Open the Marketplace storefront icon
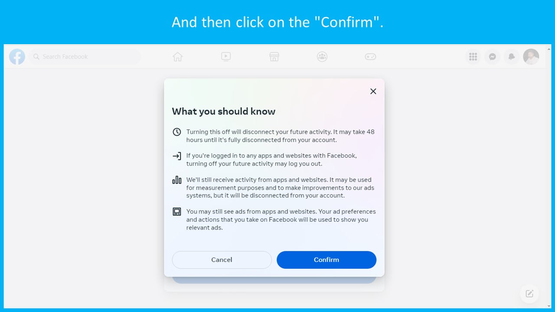The width and height of the screenshot is (555, 312). (274, 57)
